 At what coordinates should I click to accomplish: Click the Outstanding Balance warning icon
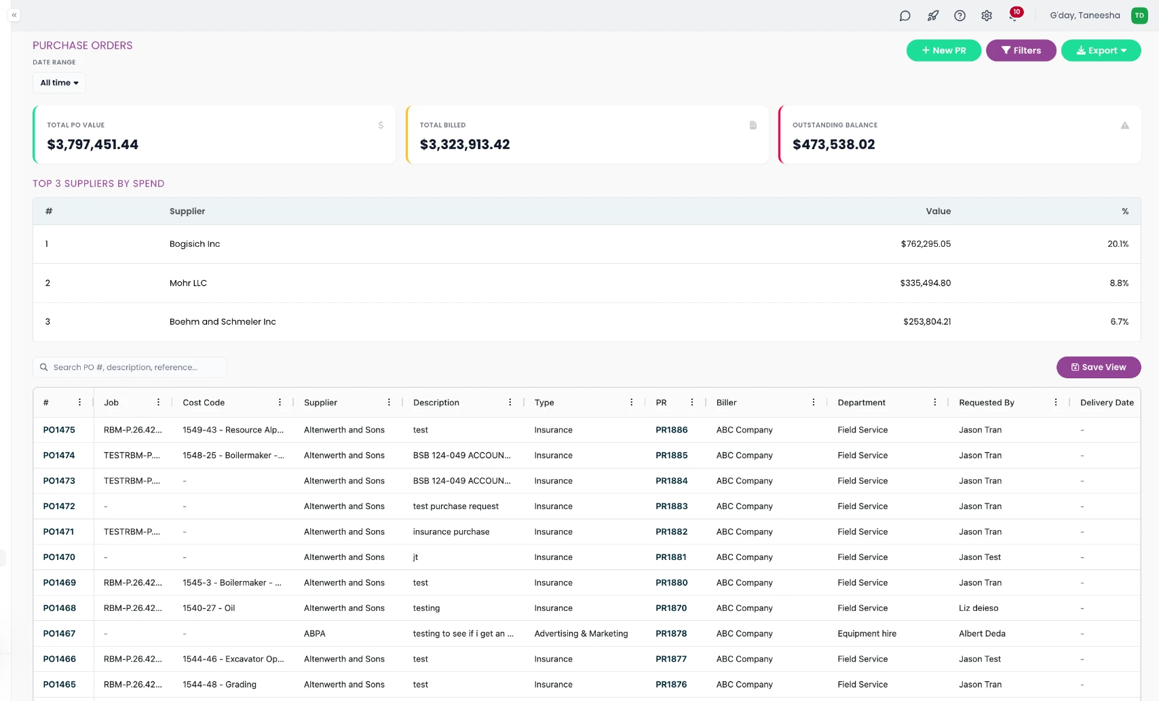1124,125
